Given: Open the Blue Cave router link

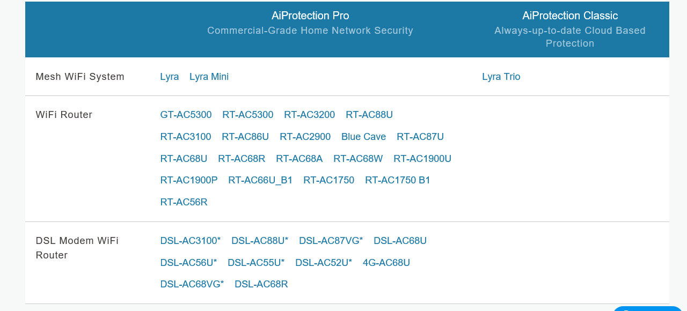Looking at the screenshot, I should [363, 137].
